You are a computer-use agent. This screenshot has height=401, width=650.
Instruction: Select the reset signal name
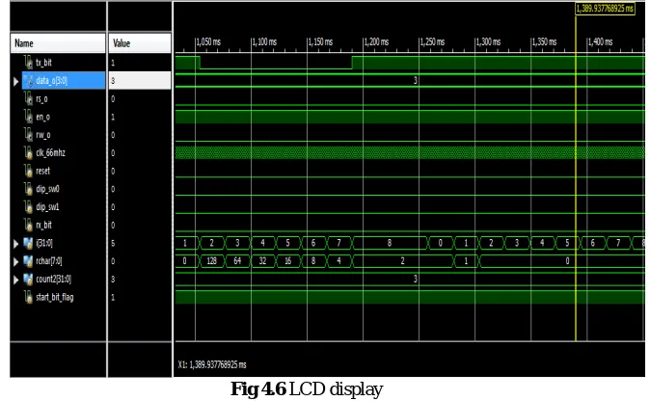[42, 171]
